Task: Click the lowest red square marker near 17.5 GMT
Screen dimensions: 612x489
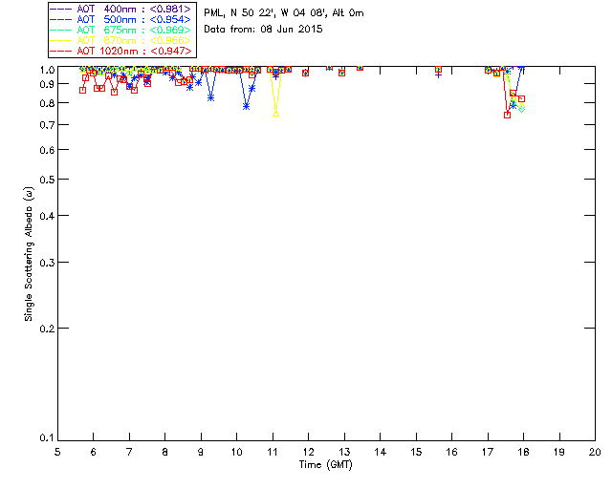Action: click(507, 115)
